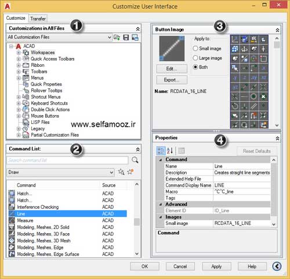The height and width of the screenshot is (279, 290).
Task: Collapse the Images property group
Action: pos(161,217)
